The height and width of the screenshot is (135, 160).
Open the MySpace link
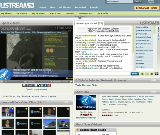click(35, 96)
